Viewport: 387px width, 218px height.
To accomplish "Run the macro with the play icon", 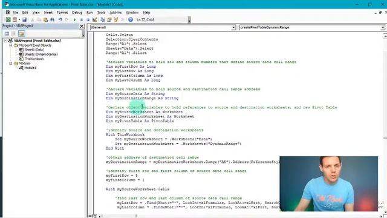I will [x=74, y=19].
